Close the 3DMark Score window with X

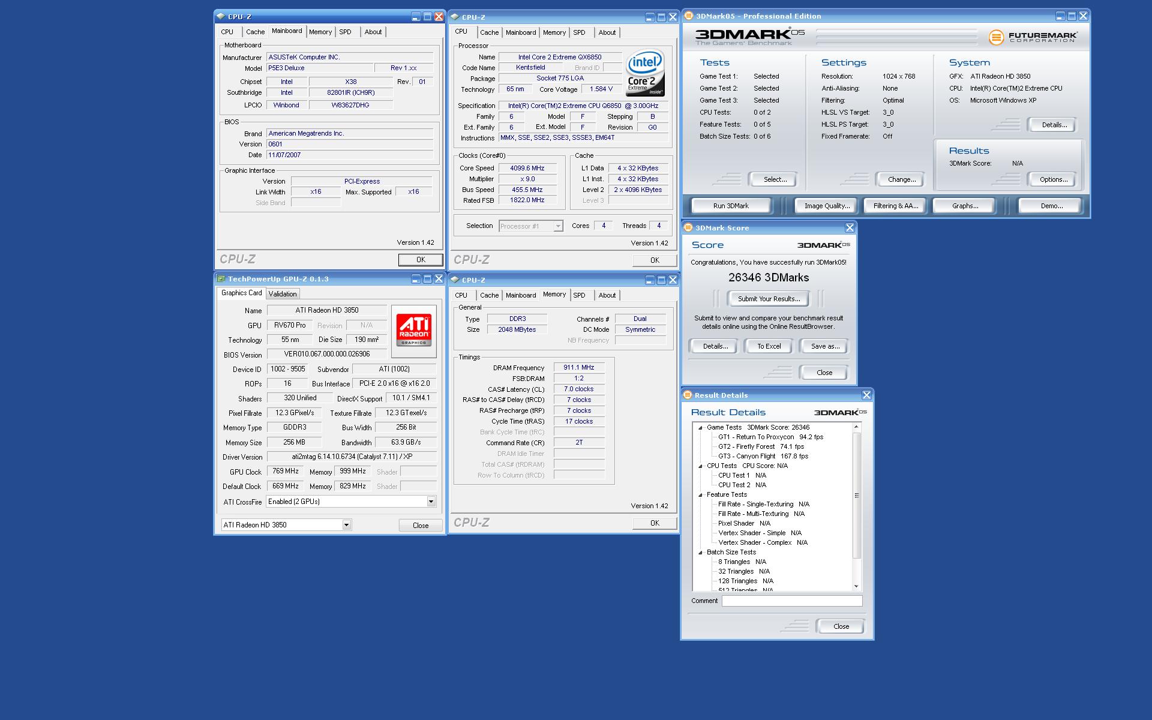[850, 228]
